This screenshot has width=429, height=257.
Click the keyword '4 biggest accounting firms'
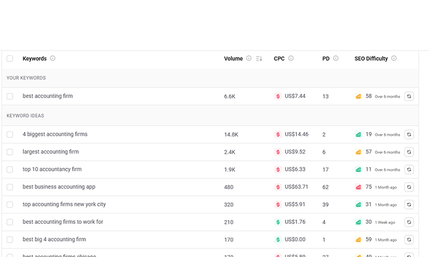(55, 134)
